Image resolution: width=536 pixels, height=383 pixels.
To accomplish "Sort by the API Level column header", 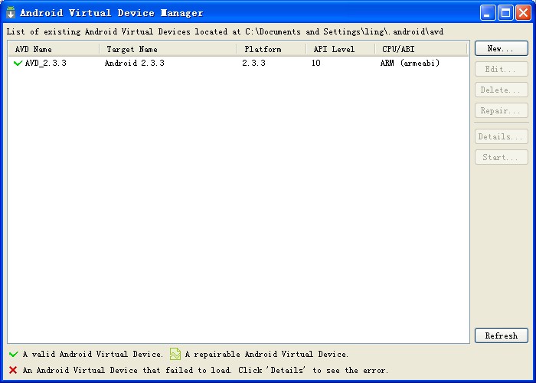I will coord(341,49).
